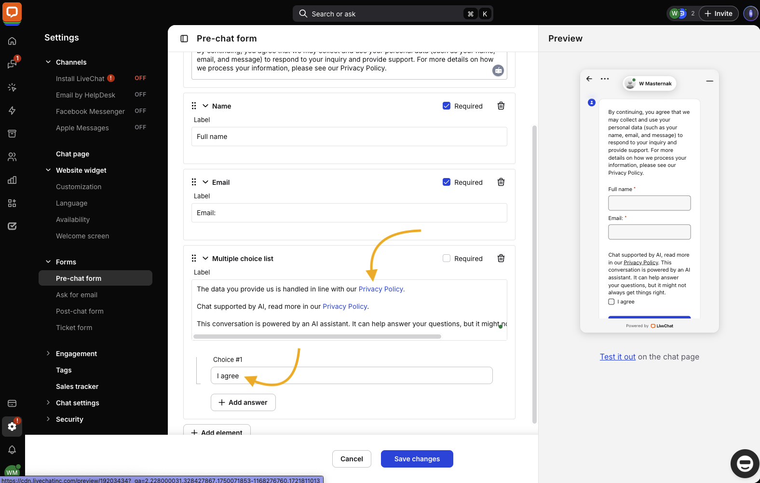This screenshot has width=760, height=483.
Task: Grab the drag handle of Name field
Action: pos(194,106)
